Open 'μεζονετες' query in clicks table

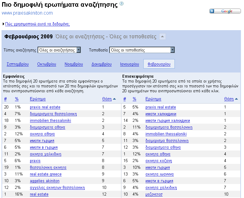(154, 194)
